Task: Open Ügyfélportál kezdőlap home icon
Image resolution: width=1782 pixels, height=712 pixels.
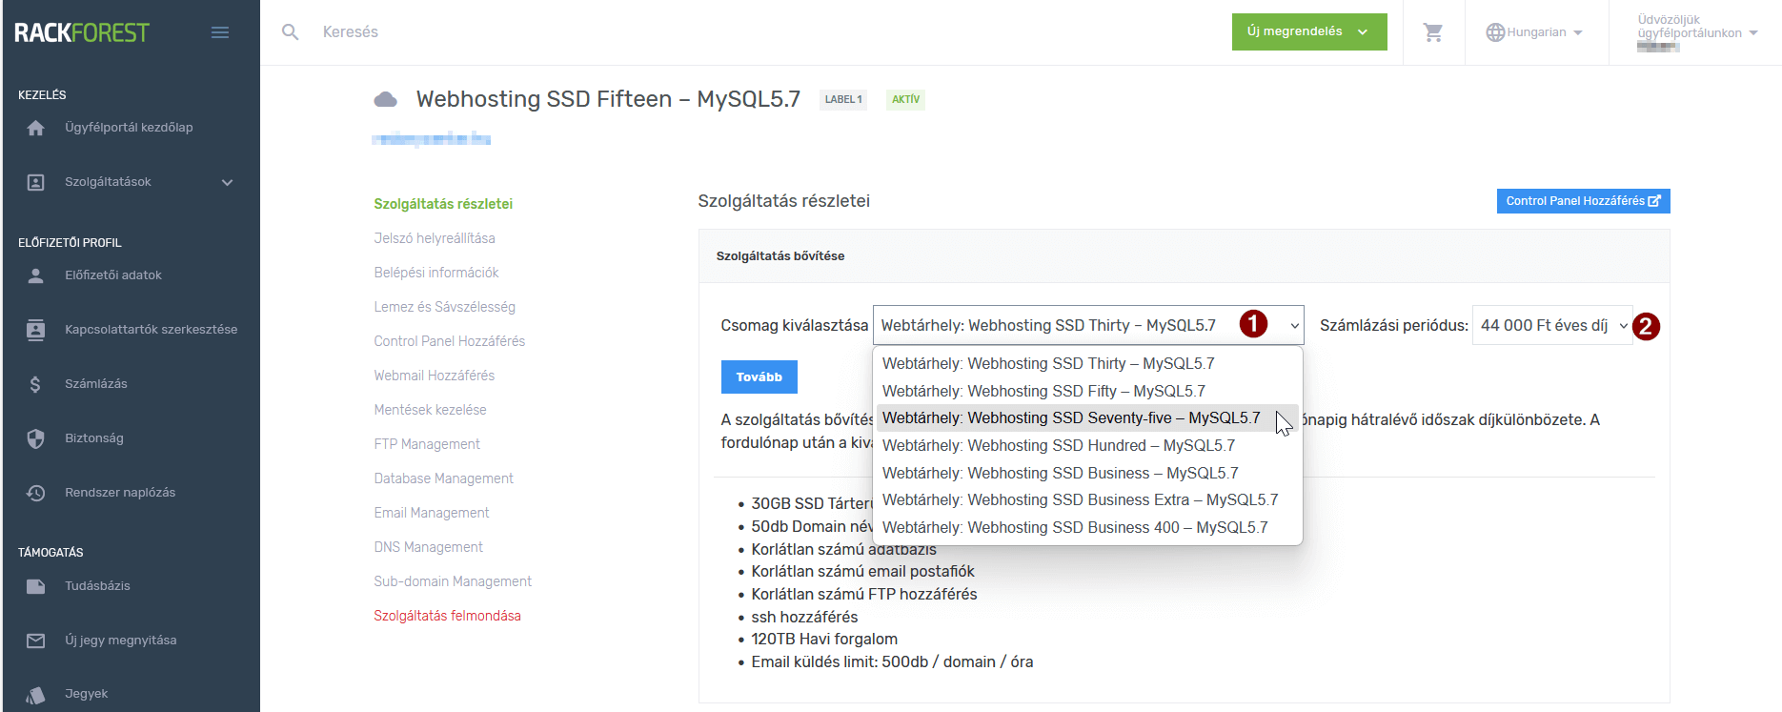Action: coord(36,128)
